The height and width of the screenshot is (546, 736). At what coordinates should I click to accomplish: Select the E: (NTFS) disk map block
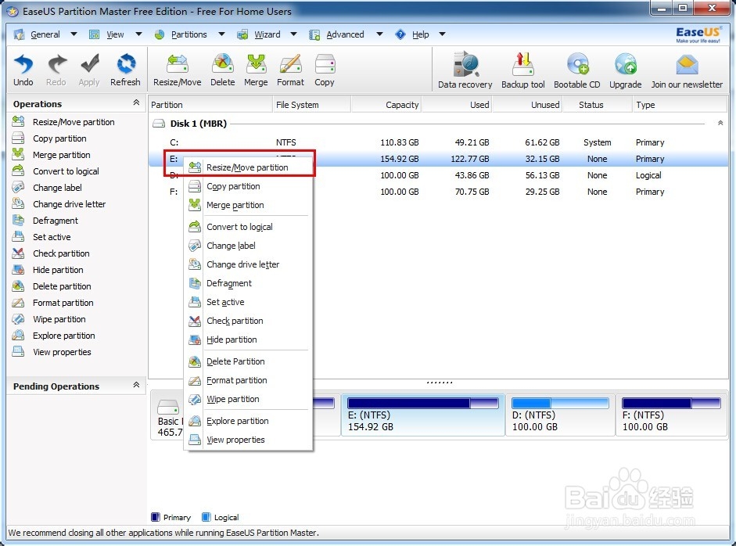coord(423,415)
